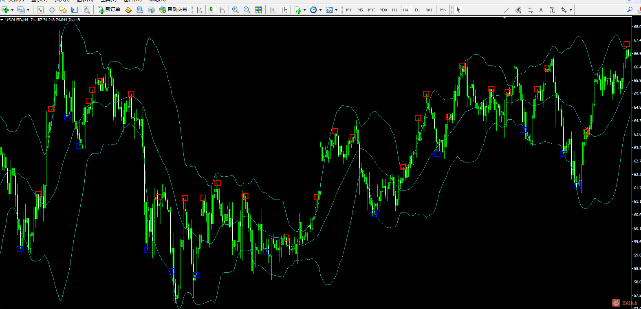Select the trendline drawing tool
This screenshot has width=641, height=309.
(x=507, y=10)
